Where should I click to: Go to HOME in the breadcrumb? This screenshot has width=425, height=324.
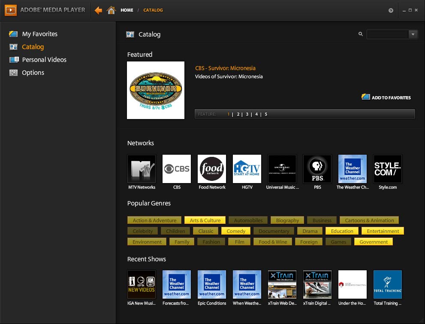point(127,10)
